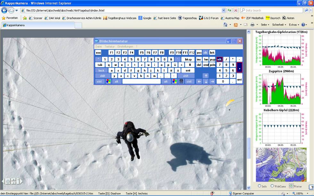Open the Favoriten star button

click(x=10, y=18)
